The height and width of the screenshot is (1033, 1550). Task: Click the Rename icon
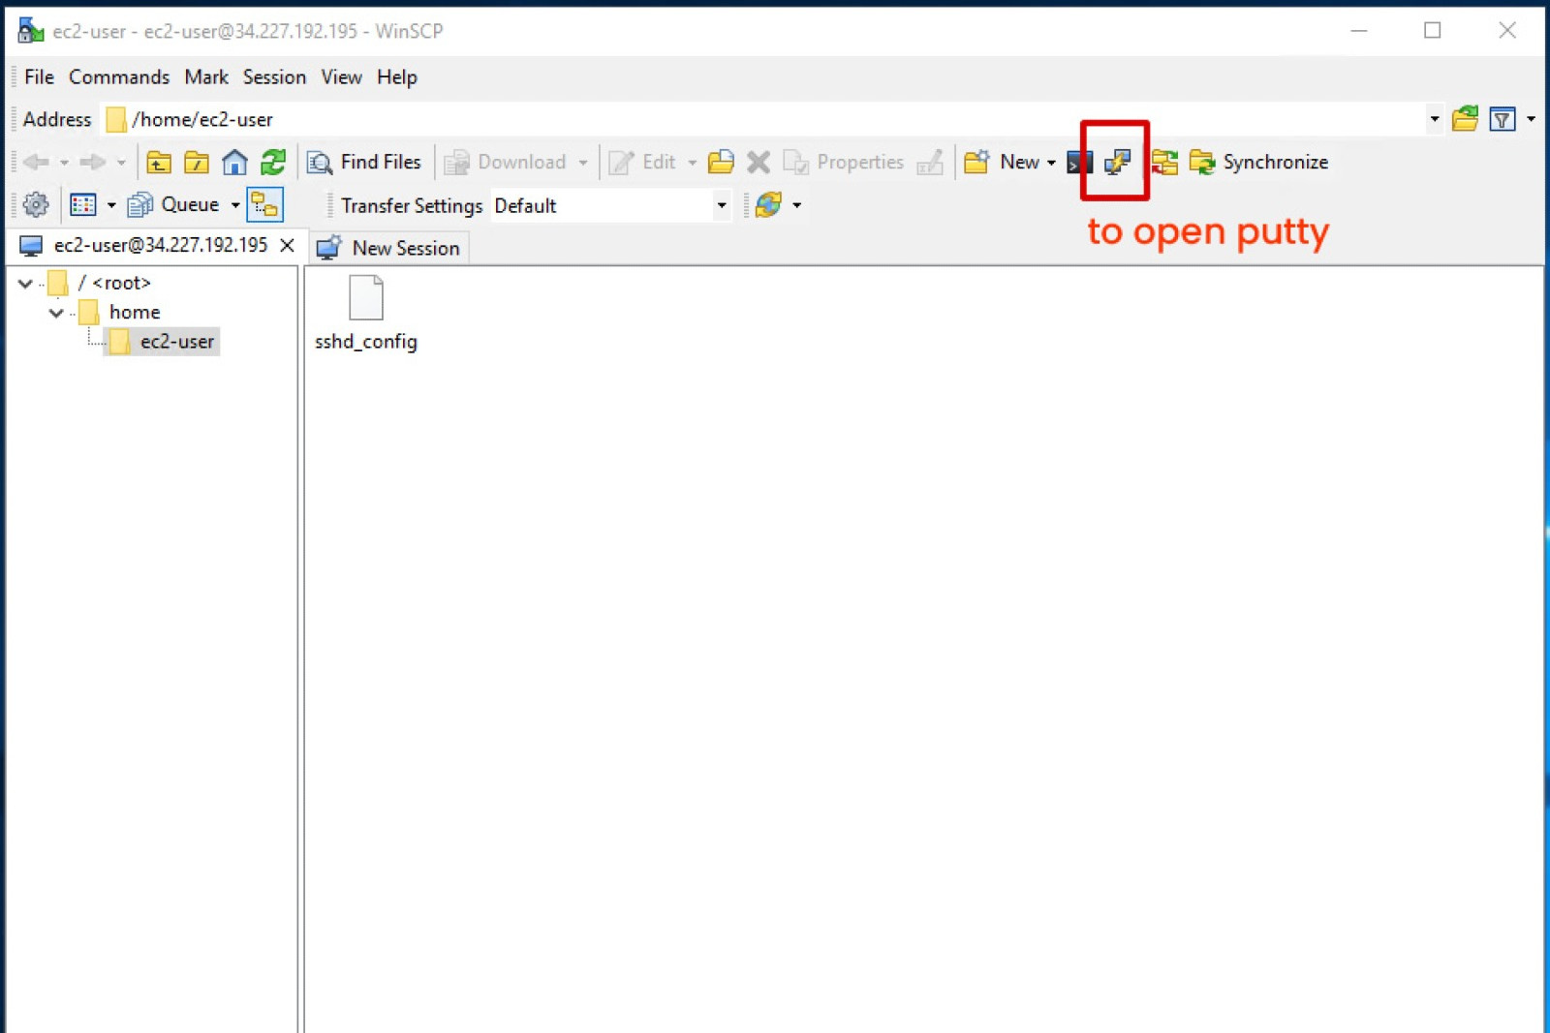tap(930, 163)
